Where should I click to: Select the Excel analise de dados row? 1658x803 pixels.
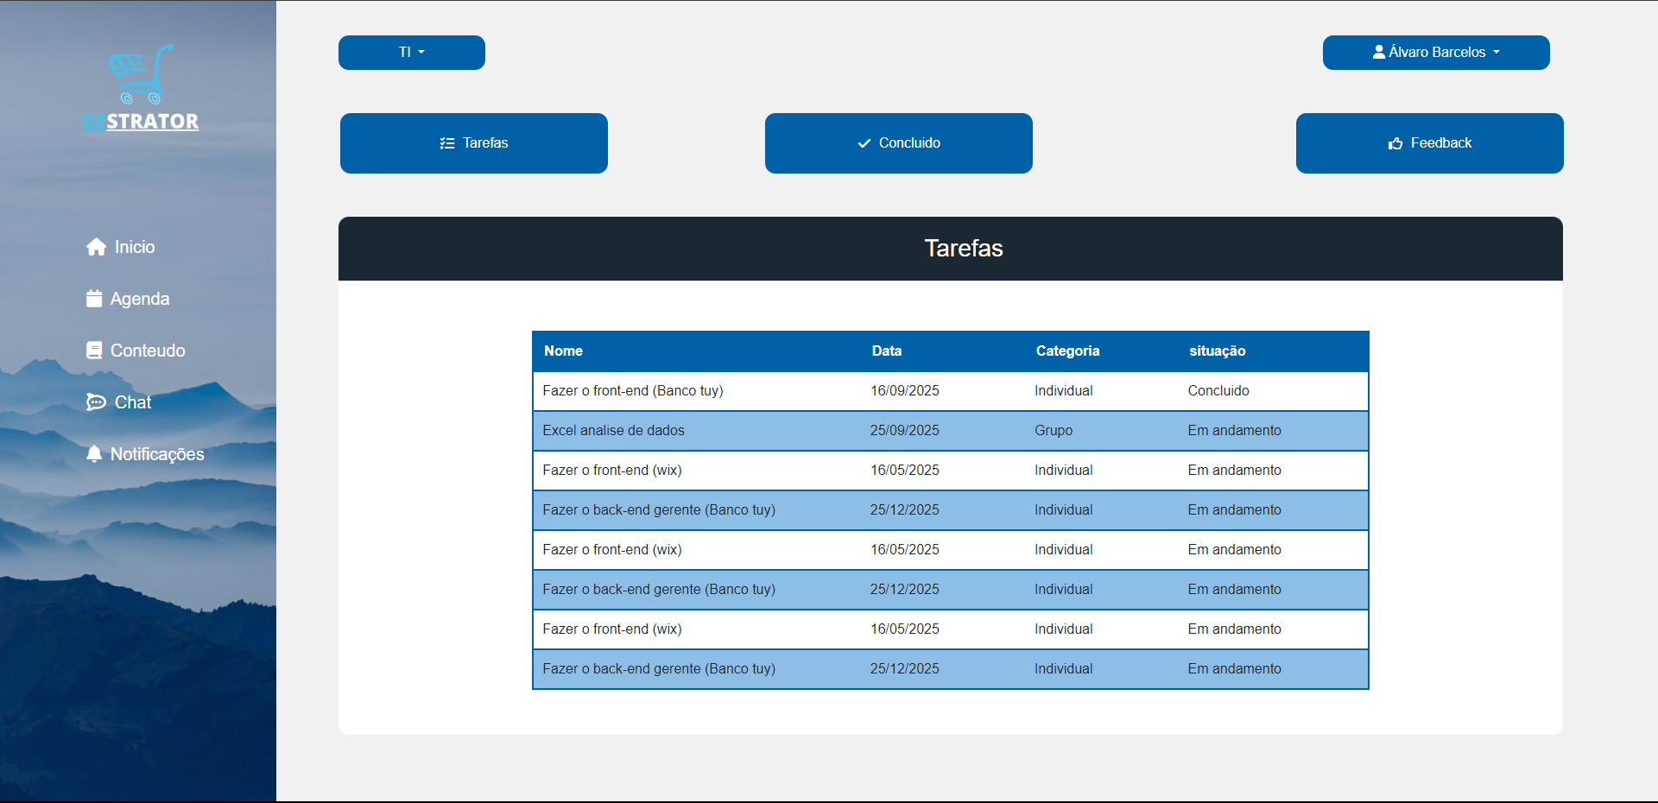point(951,431)
